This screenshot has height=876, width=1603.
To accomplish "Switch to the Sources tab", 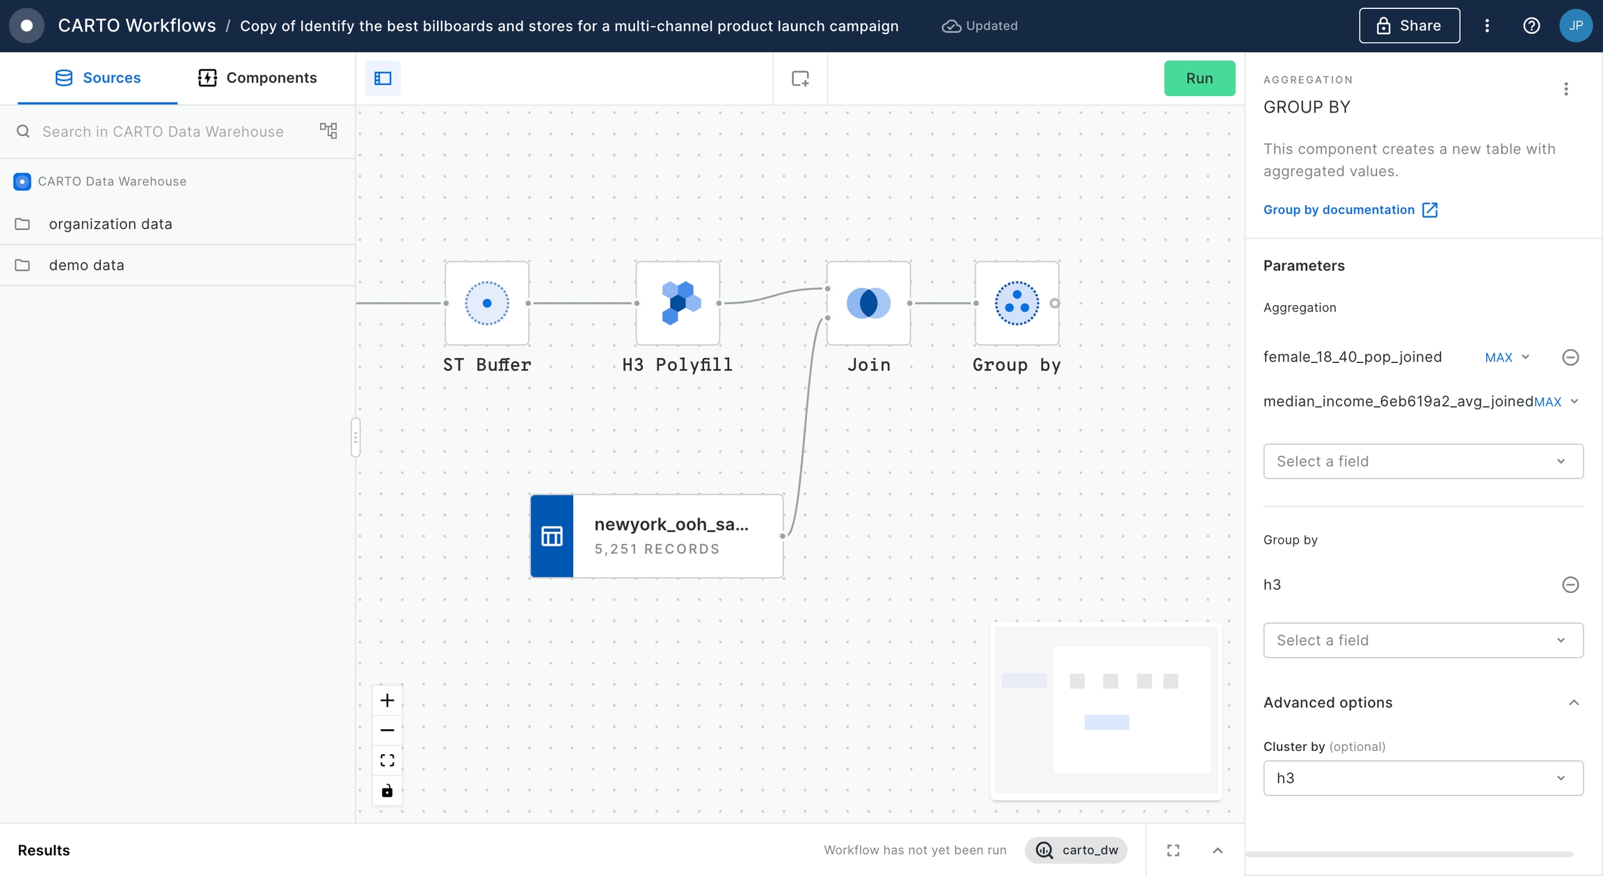I will coord(97,78).
